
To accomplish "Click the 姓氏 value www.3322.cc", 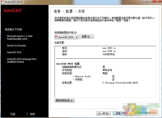I will point(109,48).
